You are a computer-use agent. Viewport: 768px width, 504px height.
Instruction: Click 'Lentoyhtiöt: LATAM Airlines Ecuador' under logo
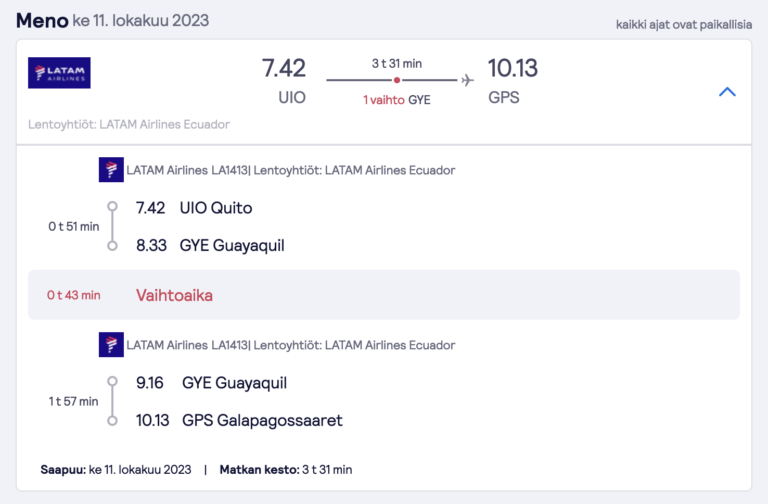129,124
